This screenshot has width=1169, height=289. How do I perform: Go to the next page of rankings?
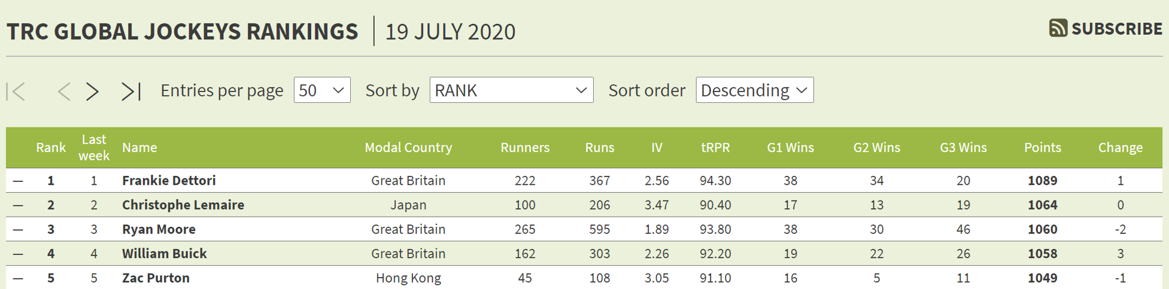[92, 92]
